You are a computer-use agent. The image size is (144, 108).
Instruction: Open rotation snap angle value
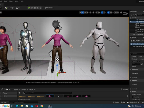(x=104, y=13)
